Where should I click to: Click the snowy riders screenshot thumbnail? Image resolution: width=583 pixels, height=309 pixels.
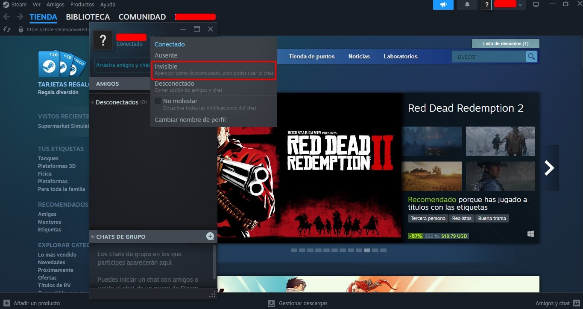500,141
